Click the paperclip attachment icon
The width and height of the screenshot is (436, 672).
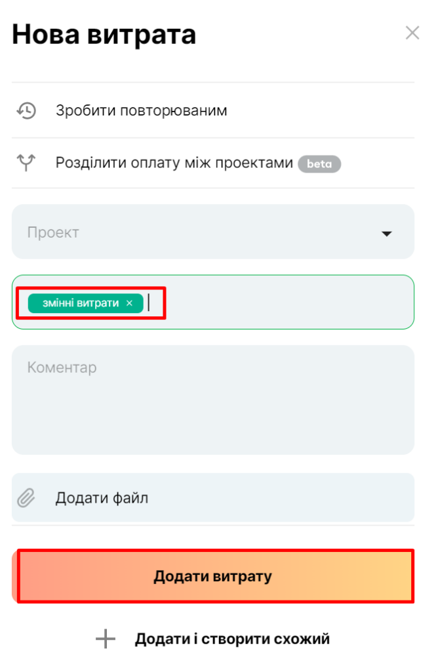(26, 498)
